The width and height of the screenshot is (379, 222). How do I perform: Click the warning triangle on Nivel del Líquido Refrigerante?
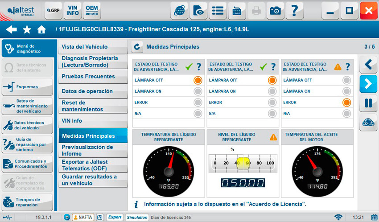pyautogui.click(x=273, y=137)
